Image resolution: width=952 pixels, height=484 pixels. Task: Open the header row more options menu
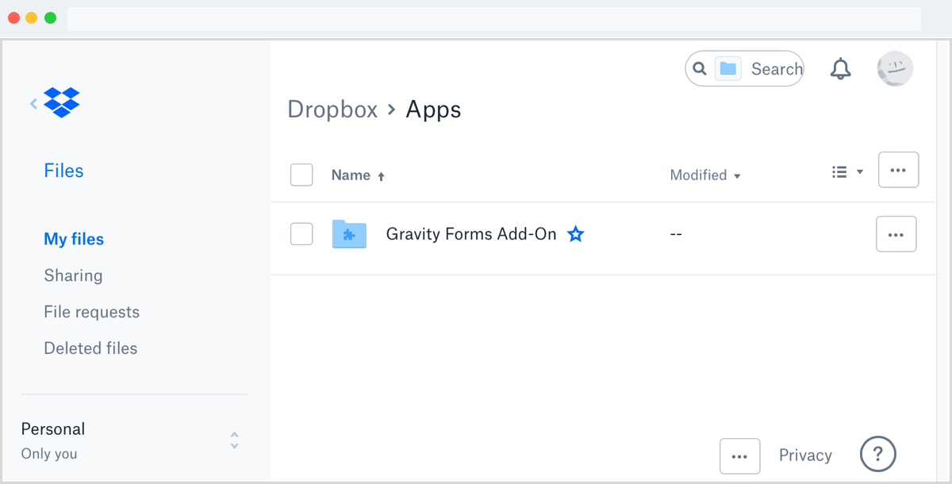point(898,170)
